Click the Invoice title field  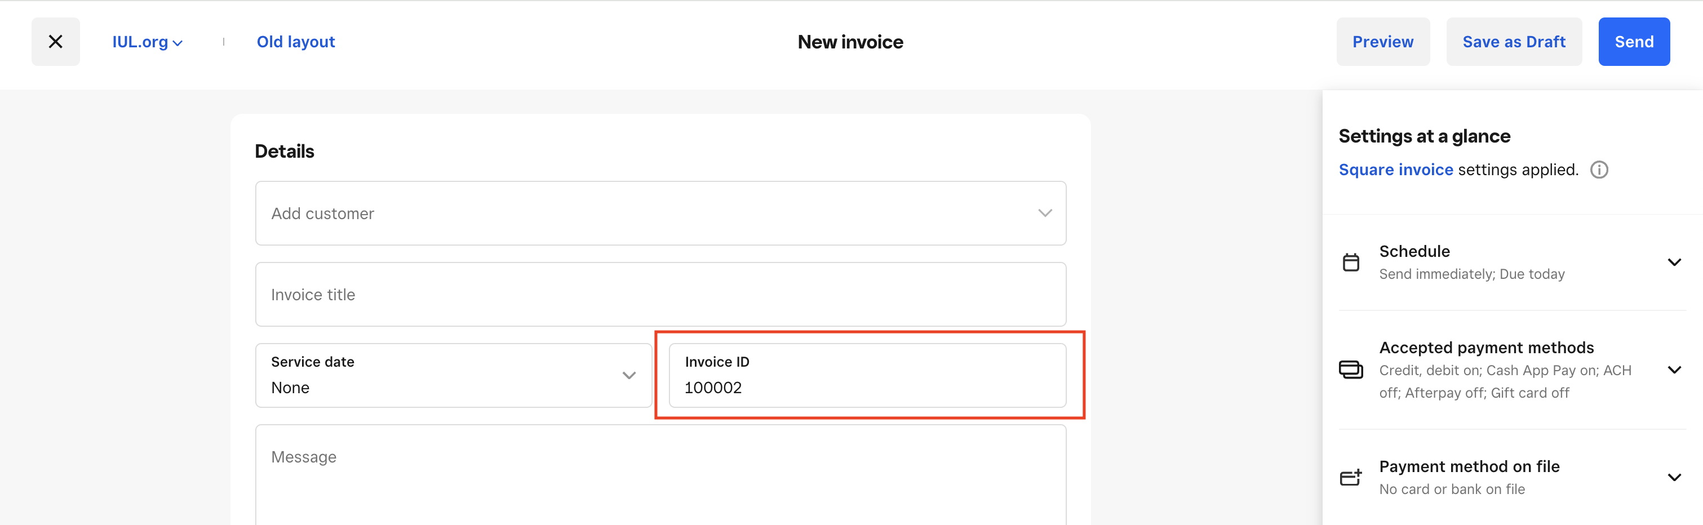(661, 294)
